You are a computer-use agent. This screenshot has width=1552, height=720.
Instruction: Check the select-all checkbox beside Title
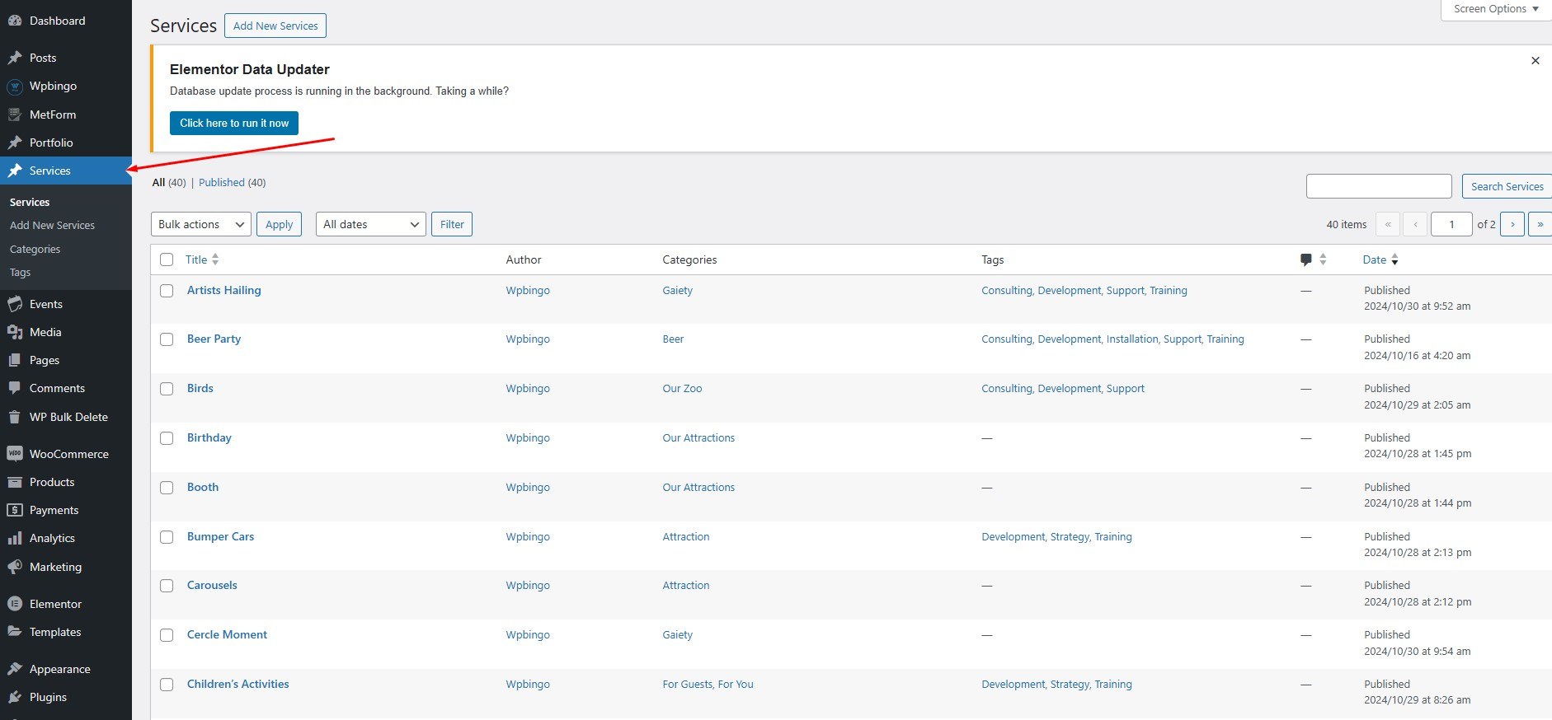pos(167,259)
